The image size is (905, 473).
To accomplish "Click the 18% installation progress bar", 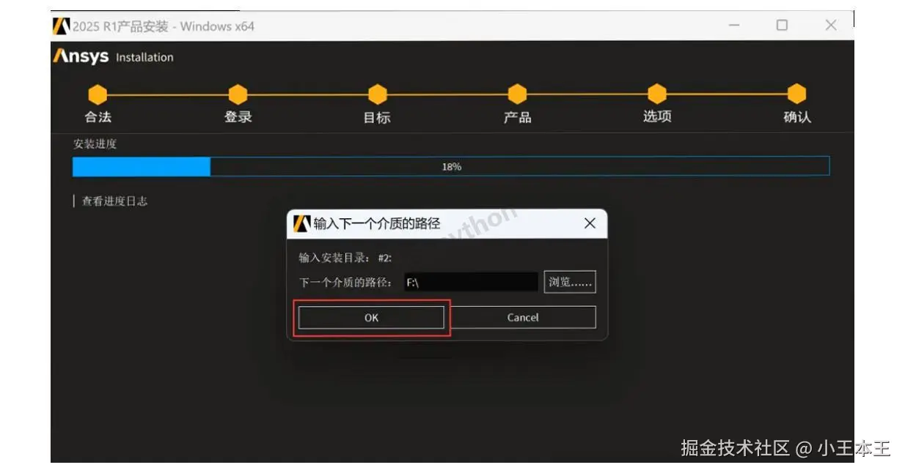I will point(452,166).
